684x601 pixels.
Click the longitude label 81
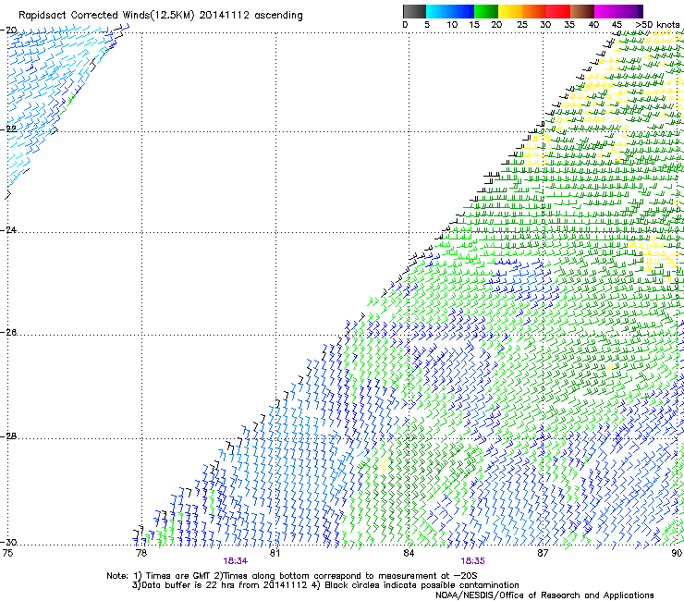point(275,553)
